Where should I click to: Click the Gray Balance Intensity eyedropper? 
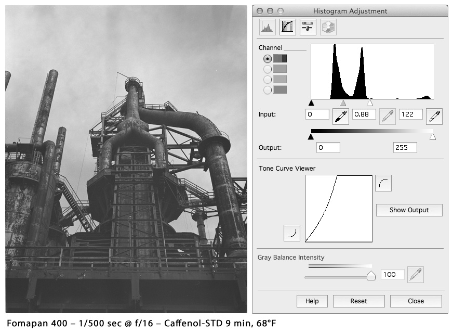point(416,274)
